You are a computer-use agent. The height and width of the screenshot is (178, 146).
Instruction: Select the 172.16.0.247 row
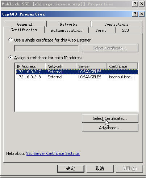click(x=76, y=72)
